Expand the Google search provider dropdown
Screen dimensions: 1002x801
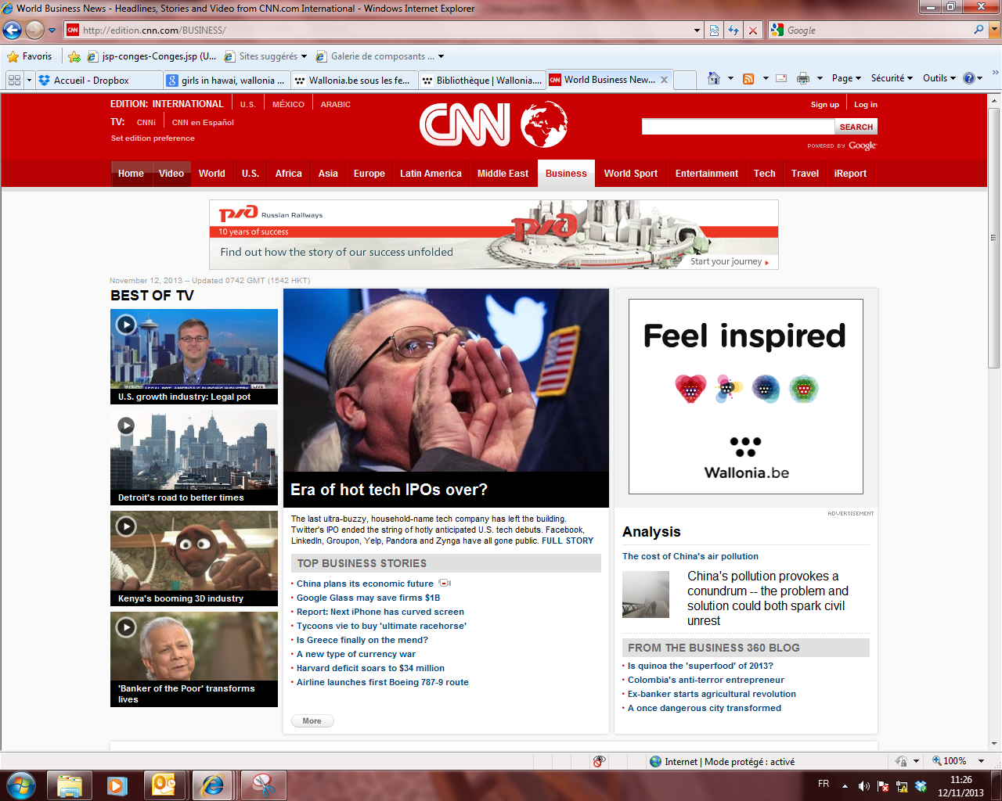pos(995,30)
